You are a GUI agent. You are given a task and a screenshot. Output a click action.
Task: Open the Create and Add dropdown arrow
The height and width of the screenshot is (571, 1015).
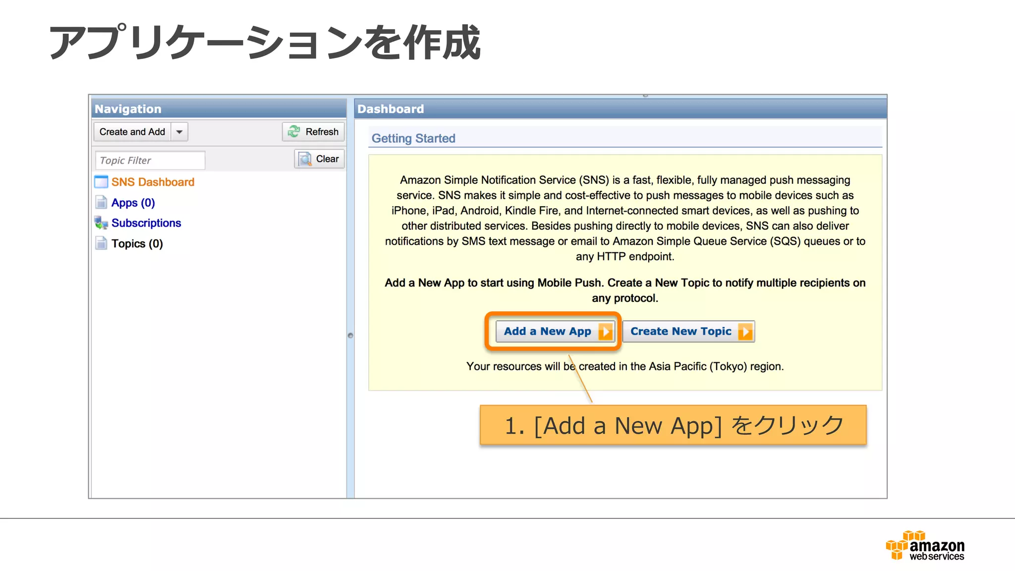click(179, 132)
